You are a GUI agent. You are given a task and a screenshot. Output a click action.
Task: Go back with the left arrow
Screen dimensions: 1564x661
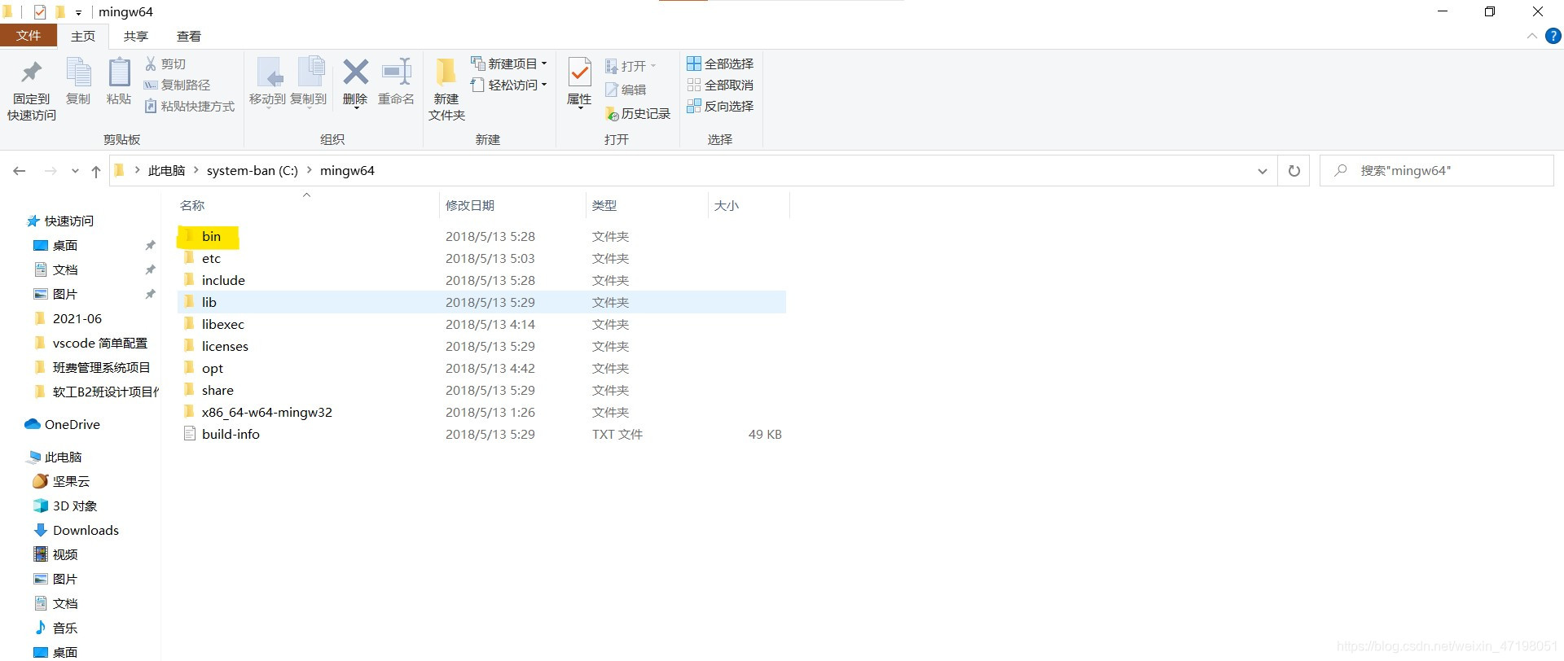pyautogui.click(x=20, y=171)
